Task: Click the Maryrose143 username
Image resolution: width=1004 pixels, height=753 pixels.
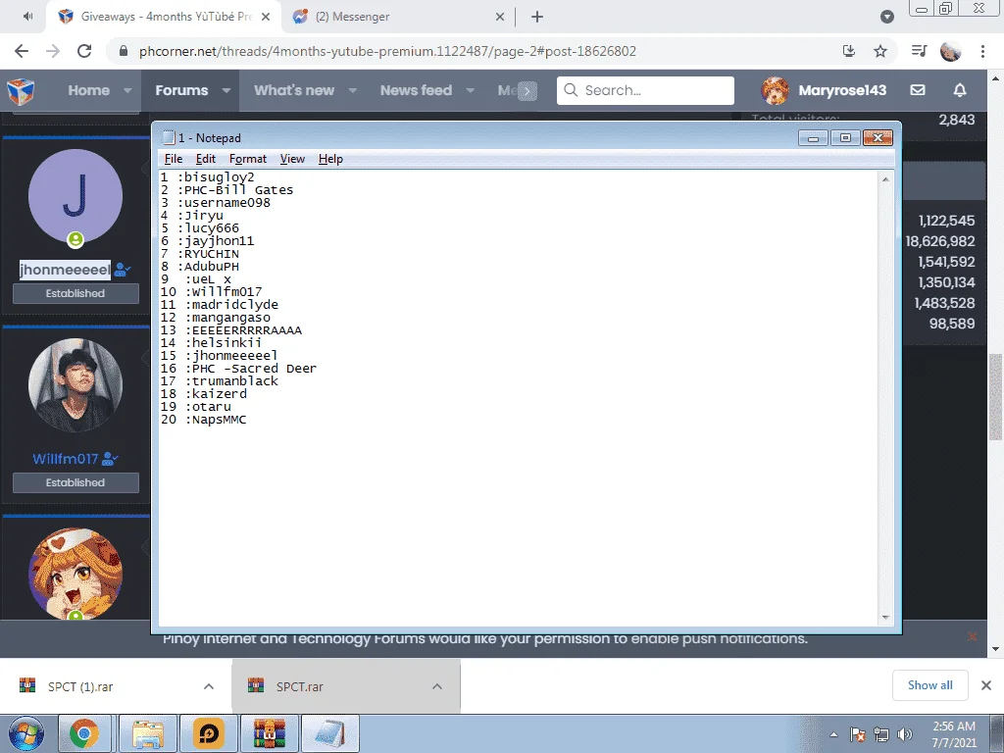Action: coord(842,90)
